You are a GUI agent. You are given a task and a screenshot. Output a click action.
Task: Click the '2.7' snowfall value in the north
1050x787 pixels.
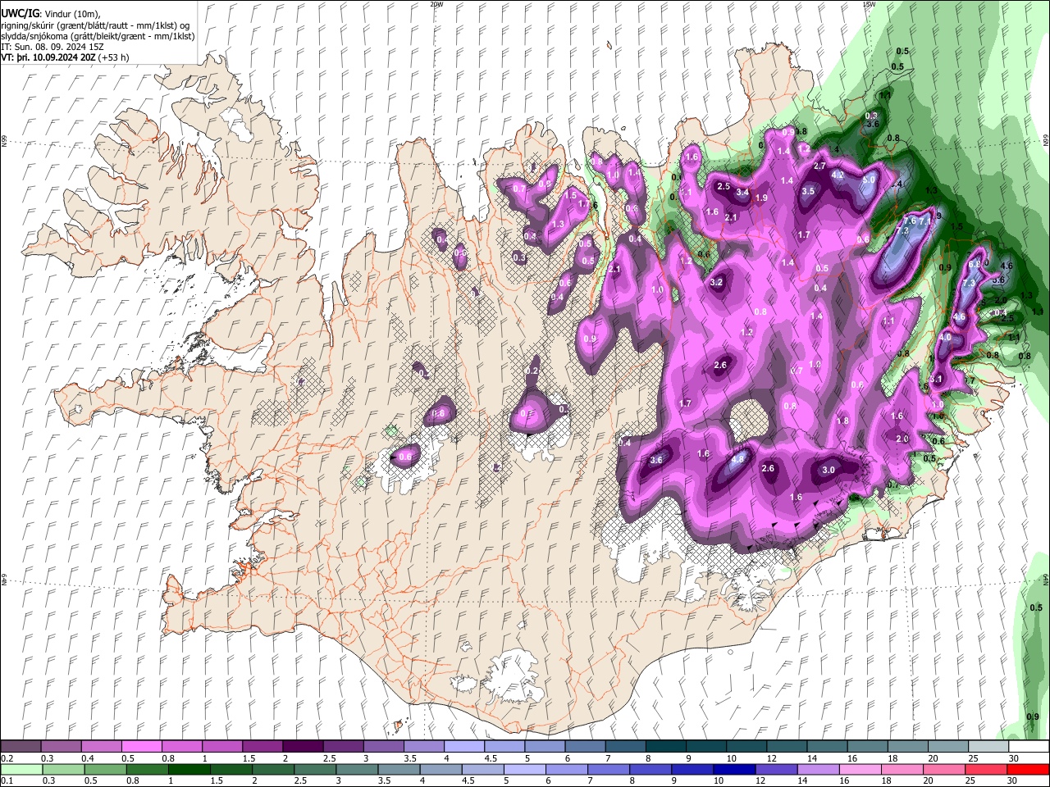819,166
